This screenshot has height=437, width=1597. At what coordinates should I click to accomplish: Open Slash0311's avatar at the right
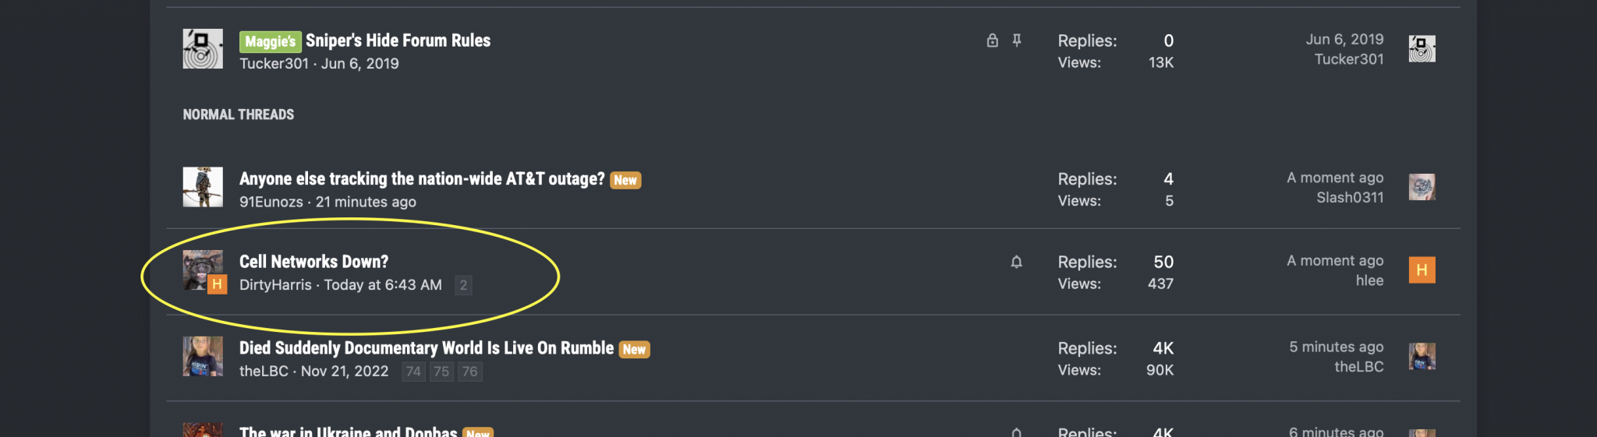pos(1422,187)
